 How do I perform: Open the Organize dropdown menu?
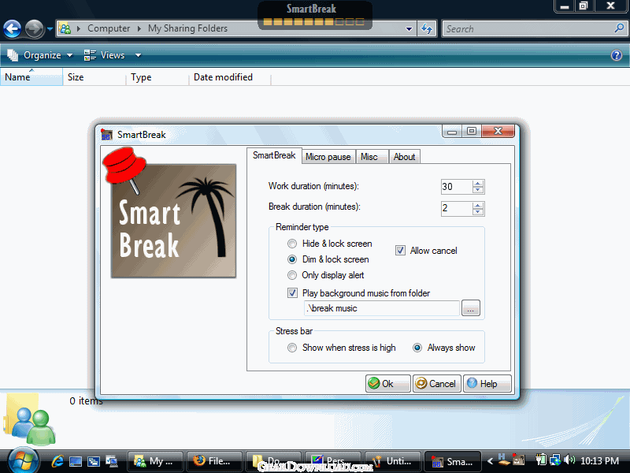pyautogui.click(x=40, y=55)
